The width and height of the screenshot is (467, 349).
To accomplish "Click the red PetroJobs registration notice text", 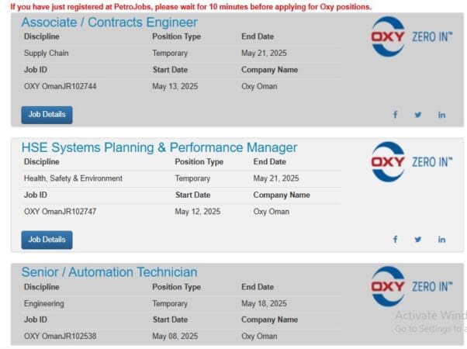I will [191, 6].
